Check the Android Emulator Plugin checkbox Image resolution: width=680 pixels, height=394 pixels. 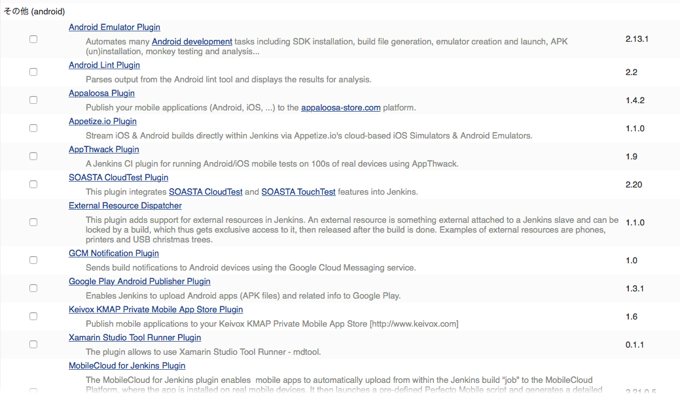point(33,39)
